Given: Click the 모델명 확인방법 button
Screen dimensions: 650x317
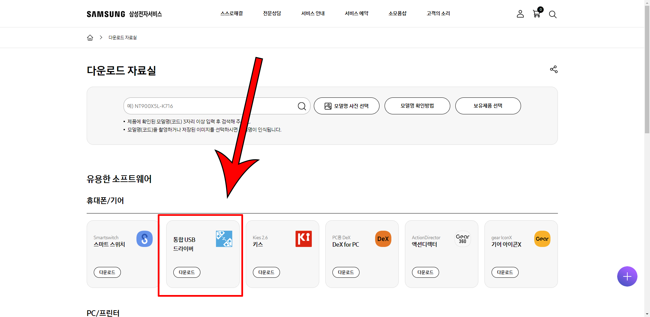Looking at the screenshot, I should [x=417, y=106].
